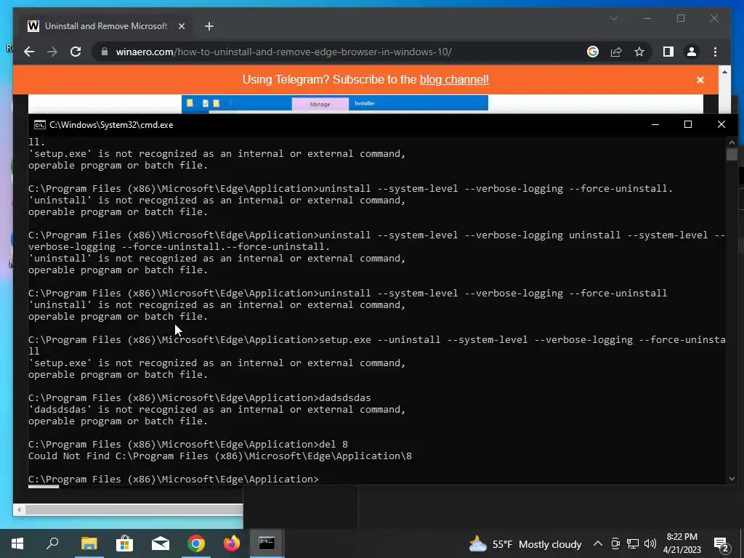This screenshot has width=744, height=558.
Task: Select the Uninstall and Remove Microsoft tab
Action: [x=106, y=26]
